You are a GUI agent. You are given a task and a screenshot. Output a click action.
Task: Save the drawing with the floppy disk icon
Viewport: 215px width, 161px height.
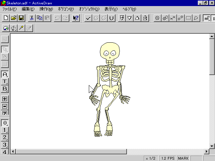[x=21, y=18]
